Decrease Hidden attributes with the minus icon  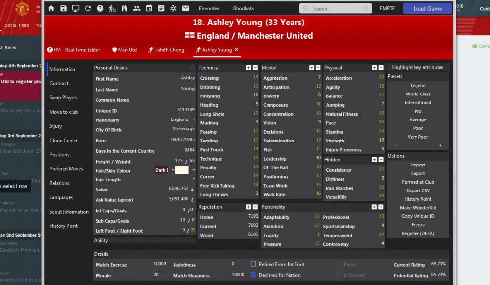[381, 160]
